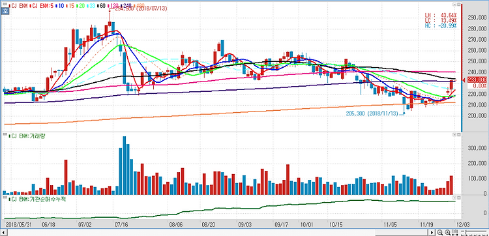Maximize the volume panel
This screenshot has width=489, height=236.
[459, 135]
